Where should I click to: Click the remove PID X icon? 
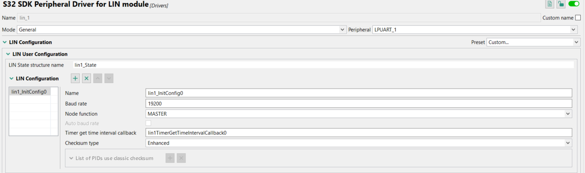[x=181, y=158]
